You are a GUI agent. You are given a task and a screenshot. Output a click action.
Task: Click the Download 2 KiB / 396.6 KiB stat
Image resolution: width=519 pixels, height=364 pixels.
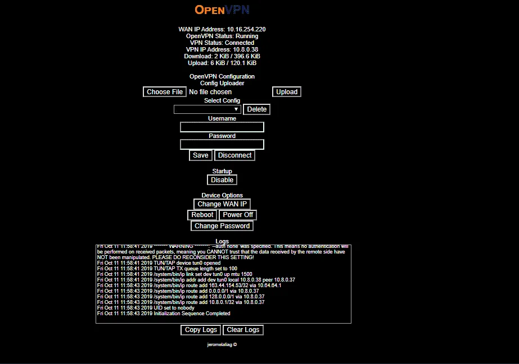222,56
